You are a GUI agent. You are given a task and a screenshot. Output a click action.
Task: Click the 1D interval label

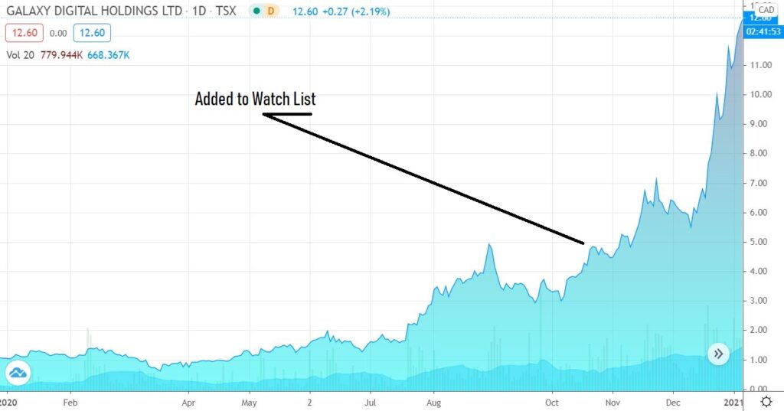pos(199,11)
